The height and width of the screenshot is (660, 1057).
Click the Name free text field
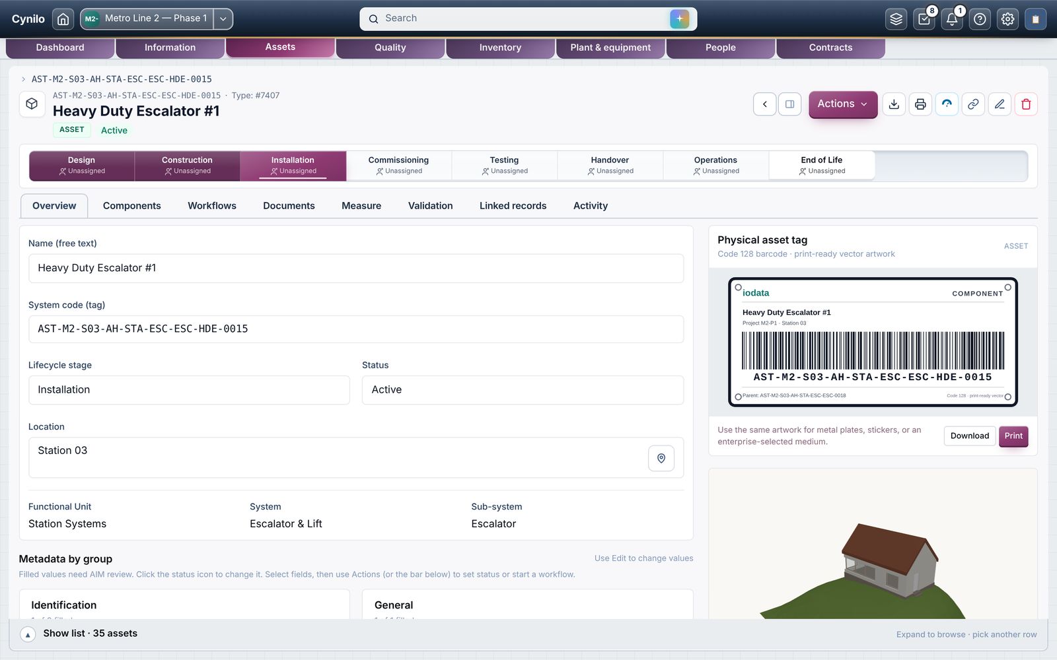[356, 269]
